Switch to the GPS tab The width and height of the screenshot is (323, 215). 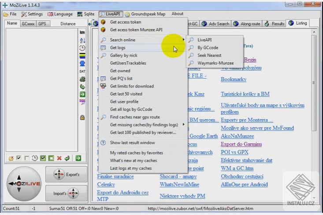click(42, 24)
